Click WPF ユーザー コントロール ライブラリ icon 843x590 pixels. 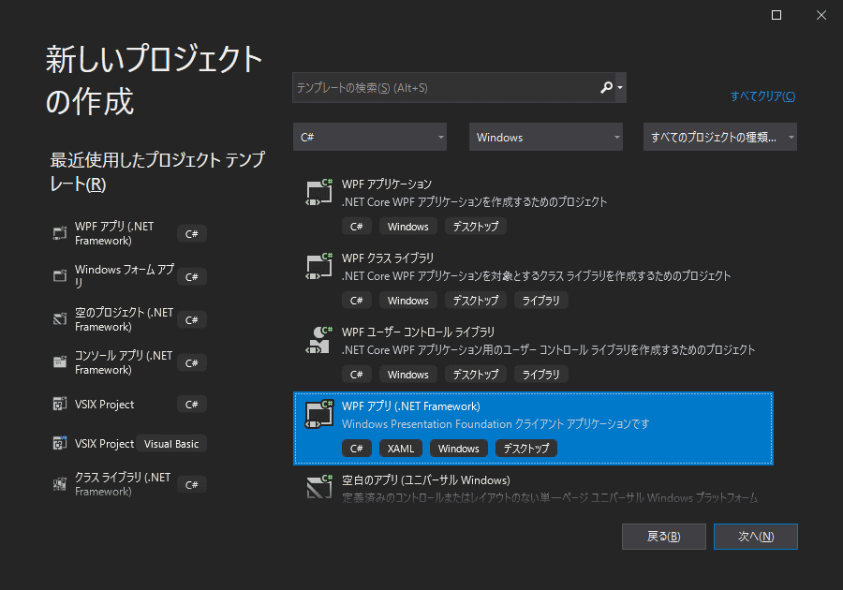click(318, 340)
